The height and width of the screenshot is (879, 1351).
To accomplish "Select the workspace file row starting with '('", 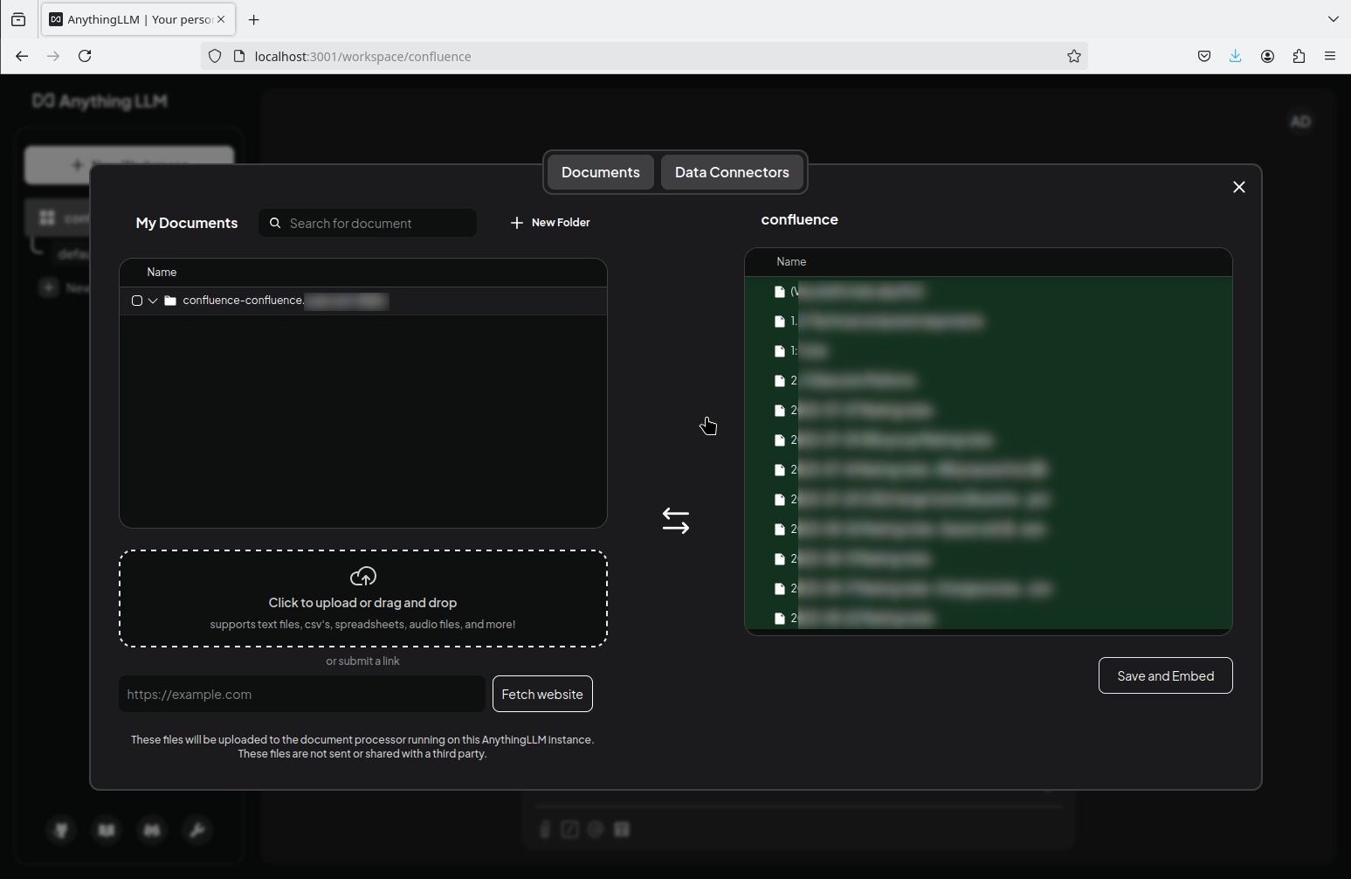I will click(x=988, y=292).
